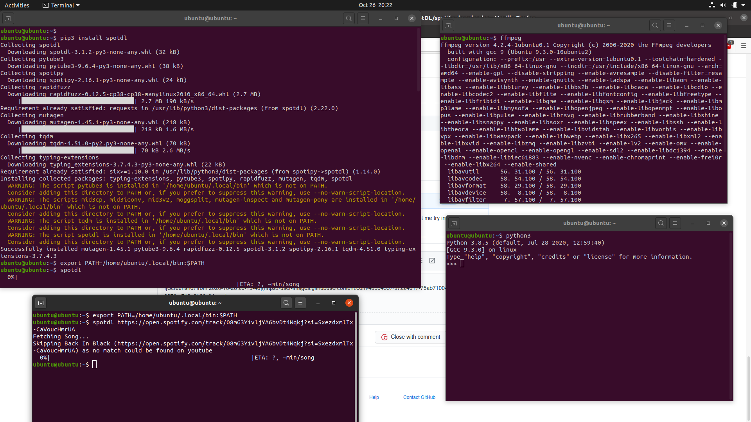751x422 pixels.
Task: Open the Help link in footer
Action: [374, 397]
